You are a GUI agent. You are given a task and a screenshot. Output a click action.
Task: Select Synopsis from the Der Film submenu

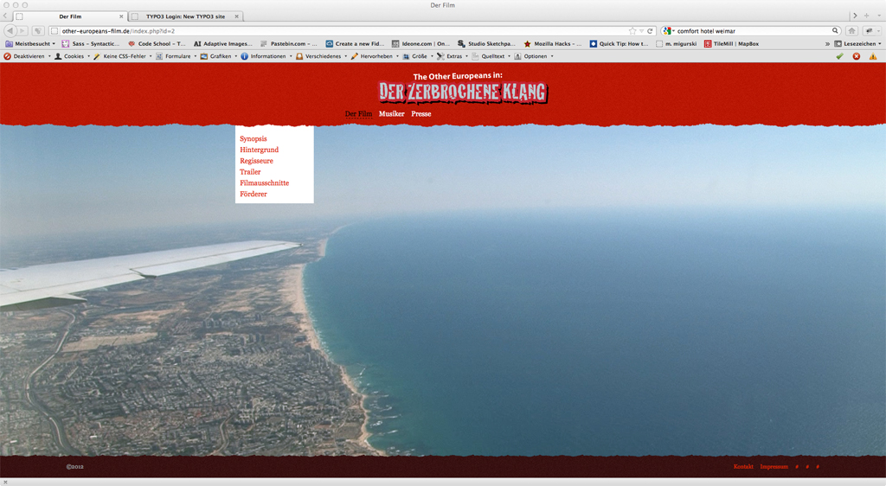click(x=253, y=138)
